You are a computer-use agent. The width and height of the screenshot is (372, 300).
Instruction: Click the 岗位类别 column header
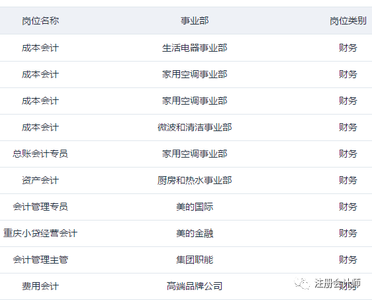348,21
